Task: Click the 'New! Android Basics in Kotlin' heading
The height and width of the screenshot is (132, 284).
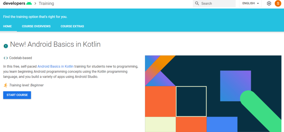Action: point(55,44)
